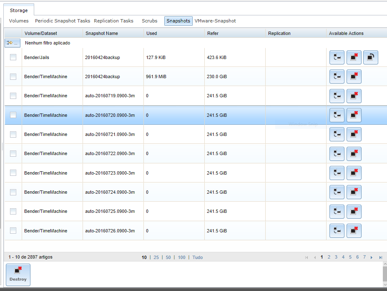Show all items with Tudo
Viewport: 387px width, 291px height.
coord(198,257)
